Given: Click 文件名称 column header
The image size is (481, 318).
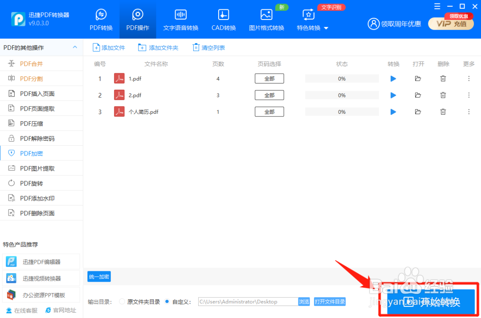Looking at the screenshot, I should (156, 64).
